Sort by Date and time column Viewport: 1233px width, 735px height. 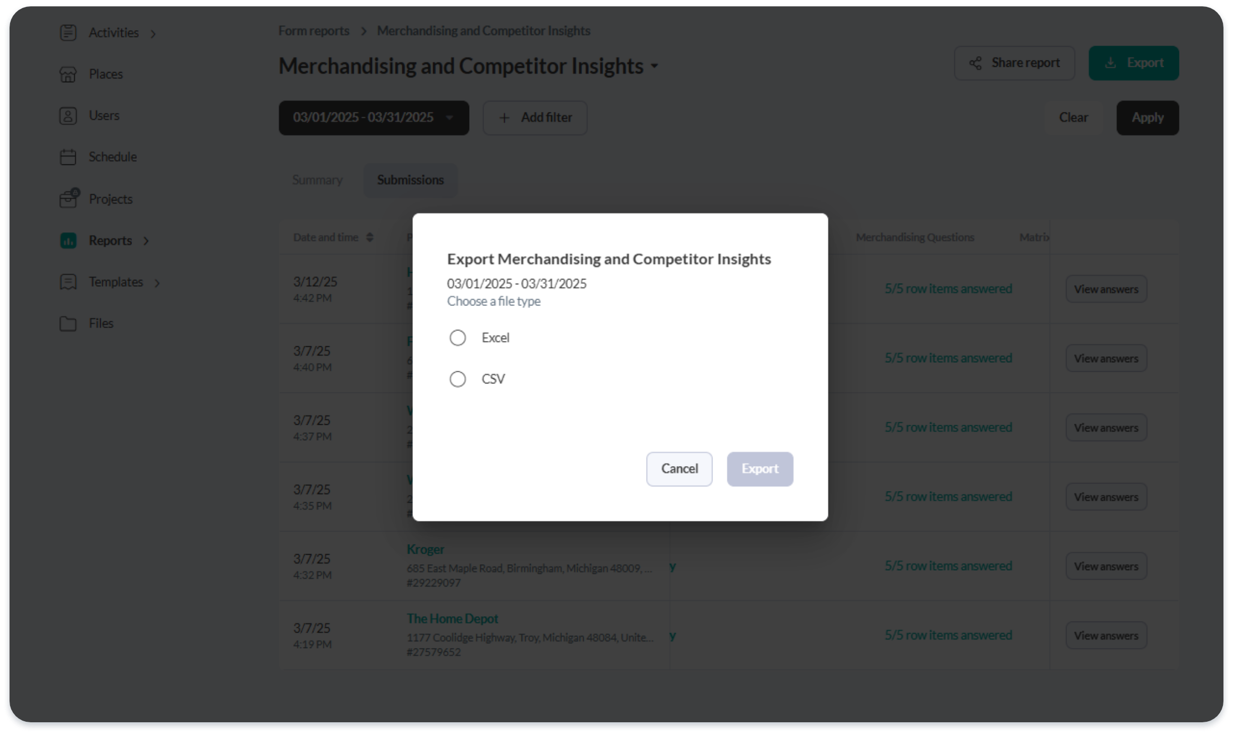[x=333, y=237]
